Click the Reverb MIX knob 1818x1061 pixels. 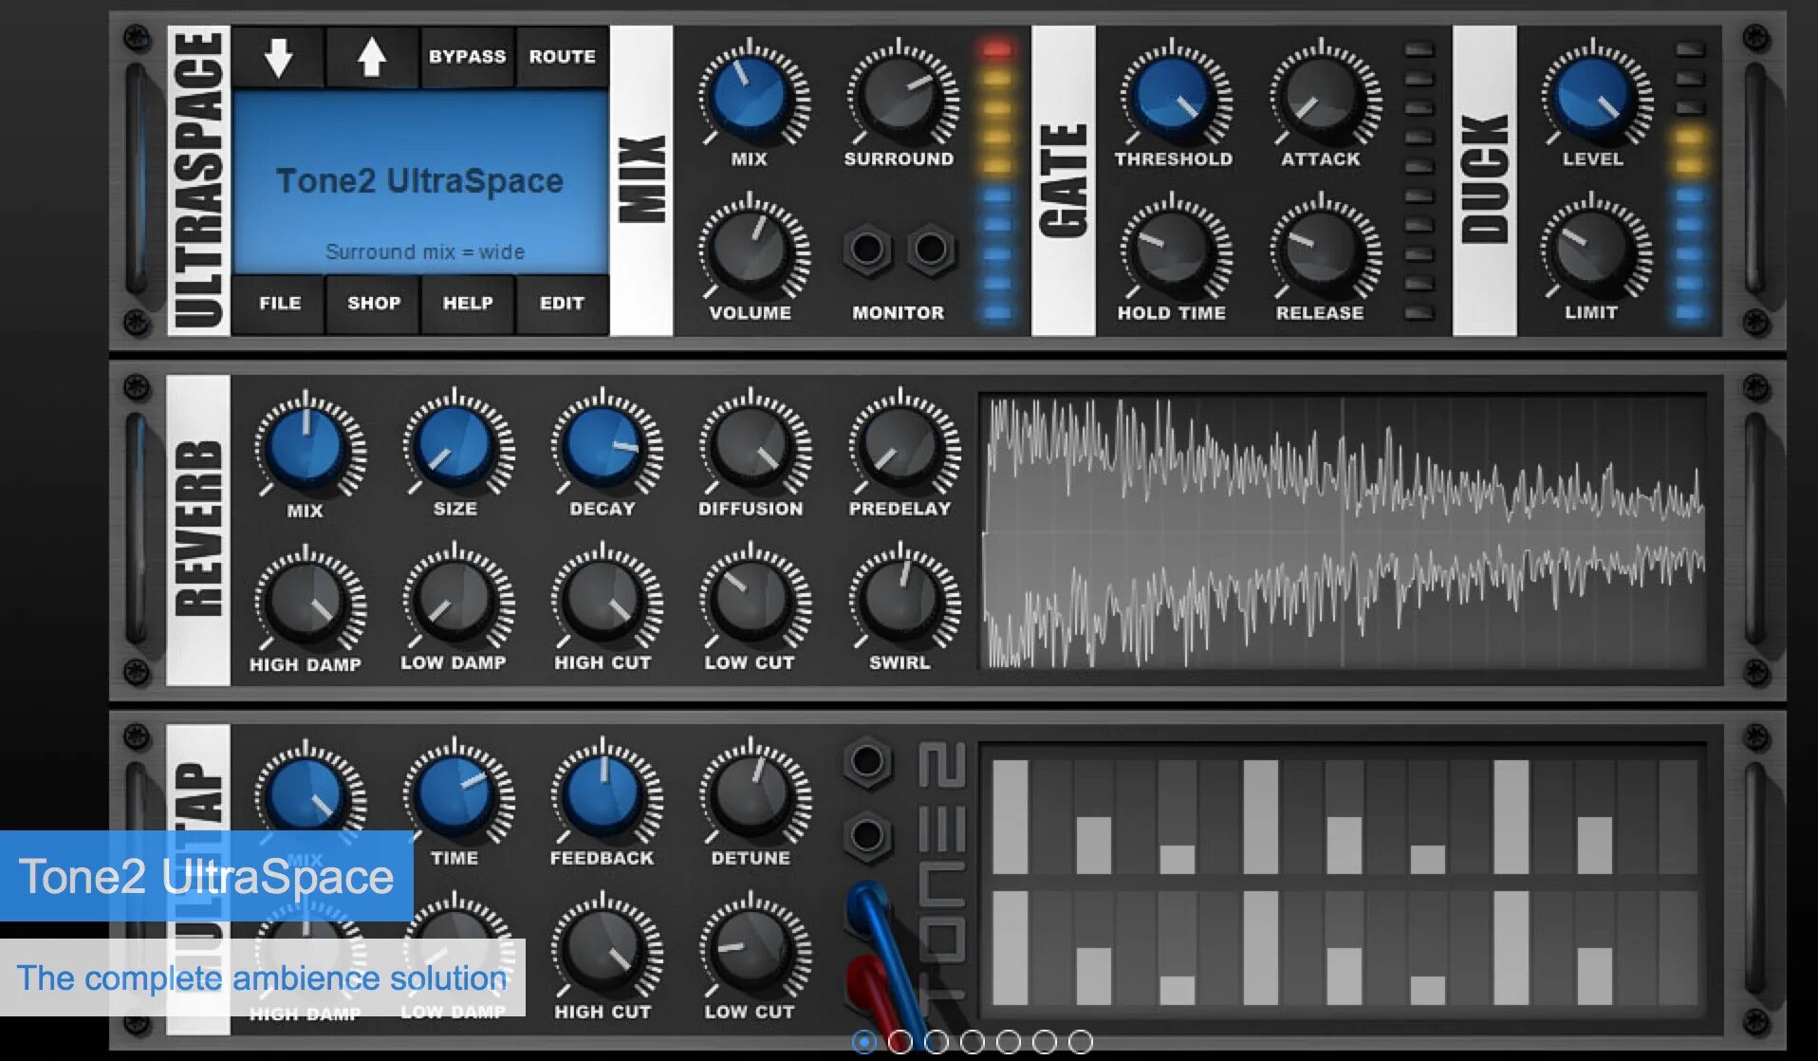point(306,444)
